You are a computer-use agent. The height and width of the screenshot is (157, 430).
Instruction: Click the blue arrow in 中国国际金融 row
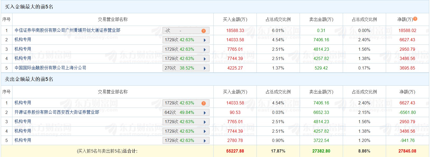205,68
